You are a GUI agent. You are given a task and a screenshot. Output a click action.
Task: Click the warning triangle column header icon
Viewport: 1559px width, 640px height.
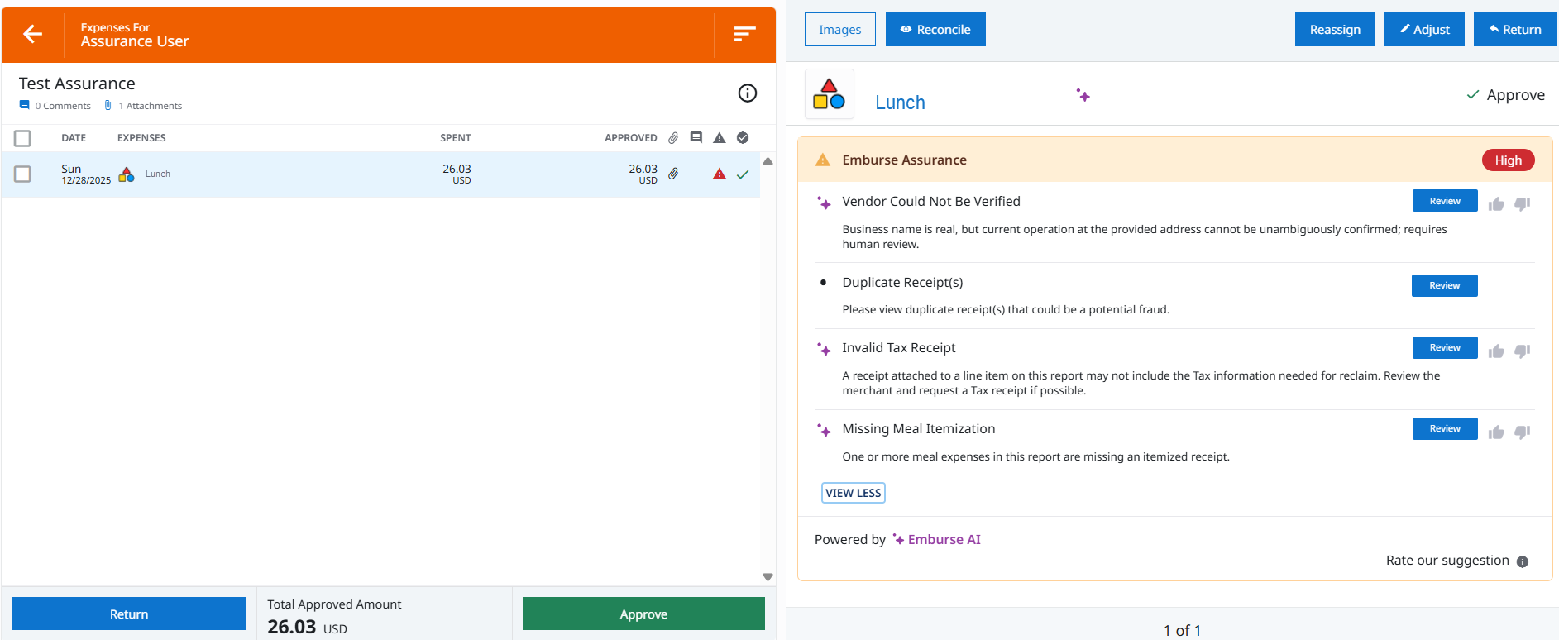(x=720, y=138)
